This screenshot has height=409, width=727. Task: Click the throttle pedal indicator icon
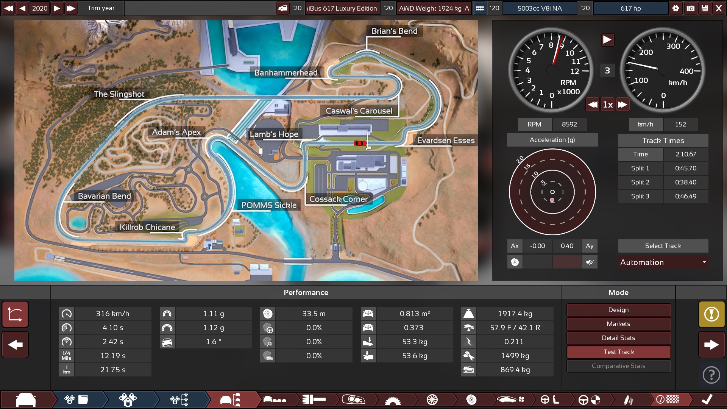(x=590, y=262)
